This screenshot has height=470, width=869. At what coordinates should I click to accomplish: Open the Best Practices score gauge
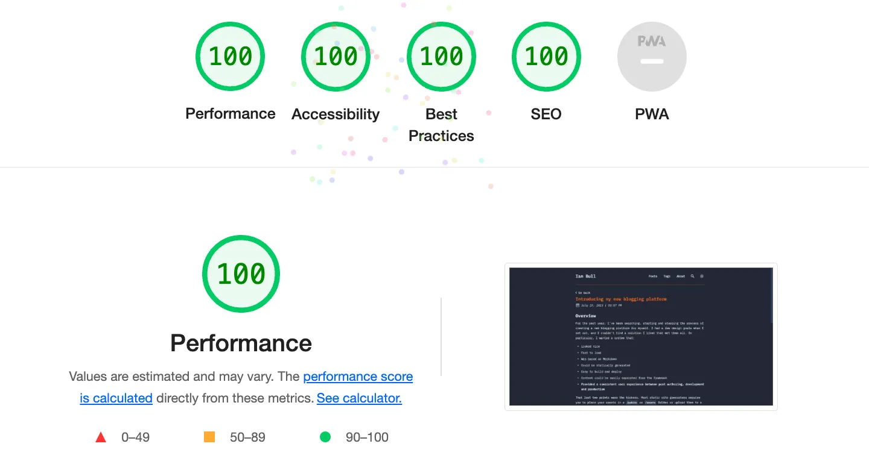(441, 57)
